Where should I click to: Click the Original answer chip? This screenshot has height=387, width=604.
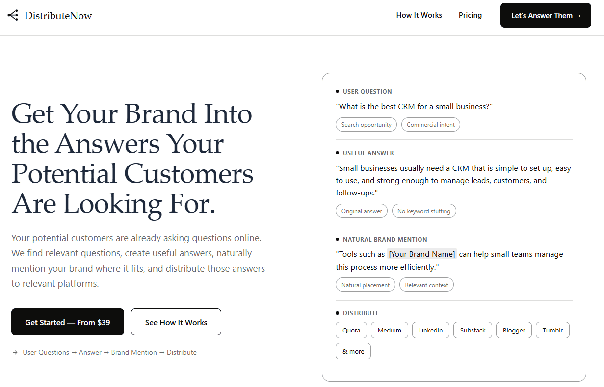(x=362, y=211)
